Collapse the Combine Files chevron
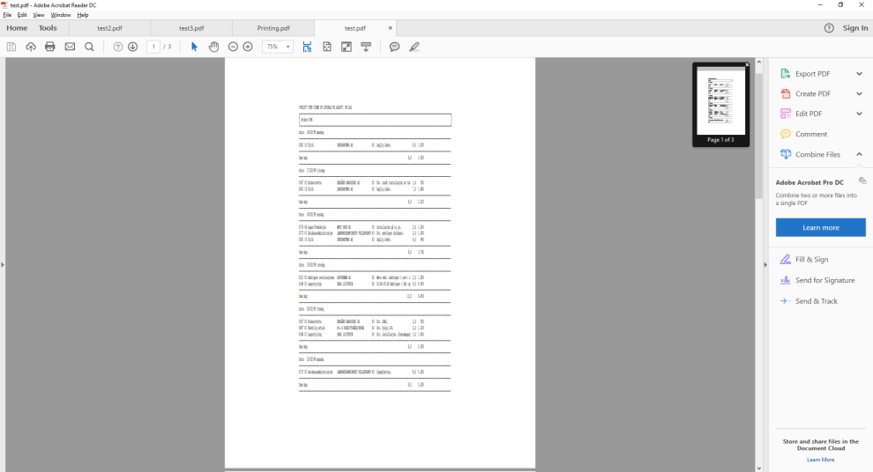 (x=859, y=155)
